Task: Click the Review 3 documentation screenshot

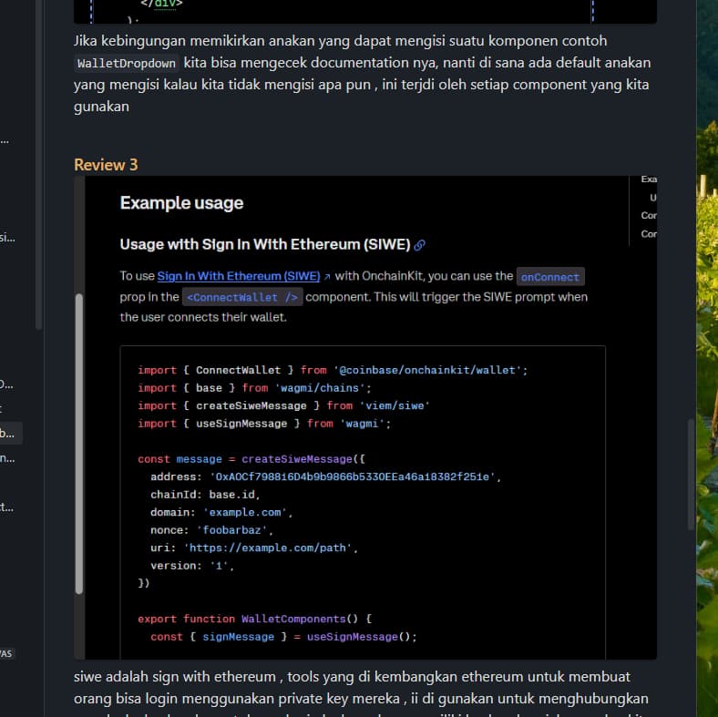Action: [x=365, y=417]
